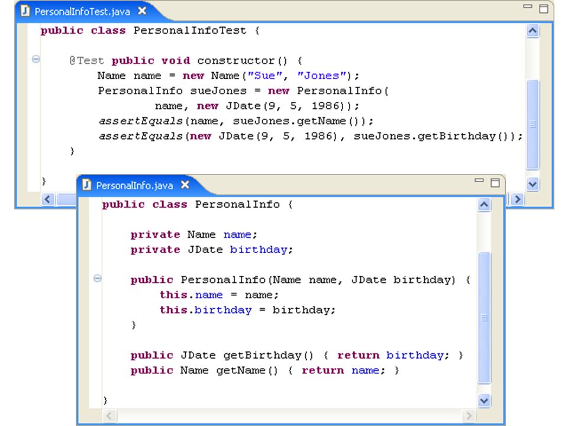This screenshot has height=426, width=568.
Task: Collapse the constructor() test method fold
Action: (x=36, y=59)
